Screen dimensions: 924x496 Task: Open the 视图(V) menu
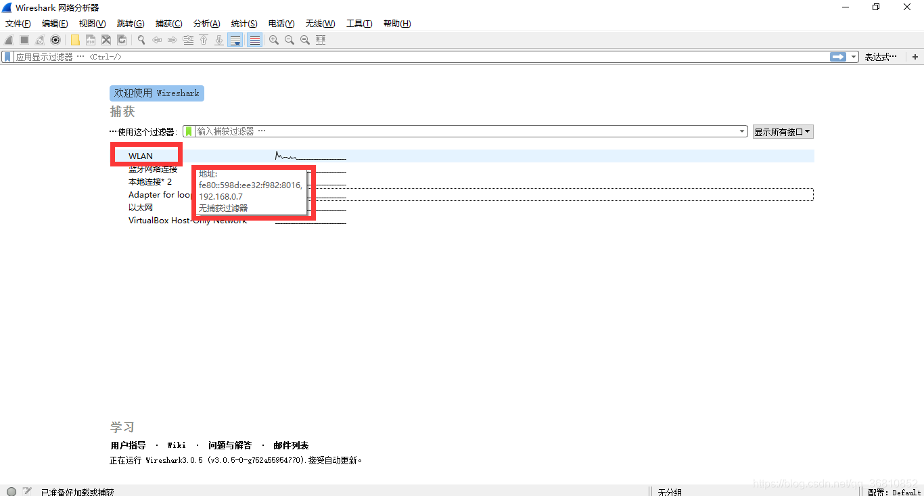pos(93,24)
